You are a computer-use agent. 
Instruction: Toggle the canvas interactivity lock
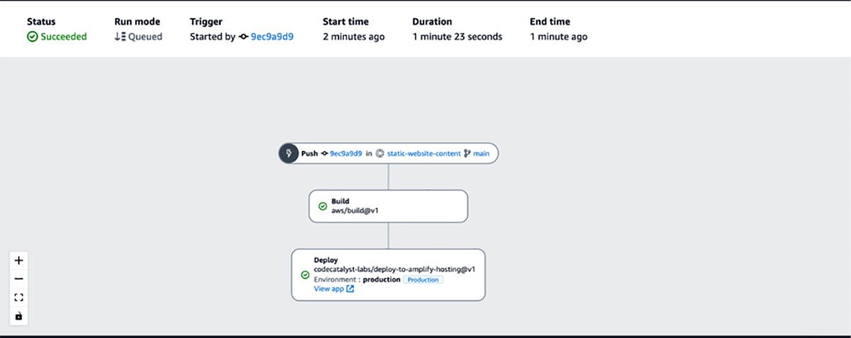pos(18,316)
